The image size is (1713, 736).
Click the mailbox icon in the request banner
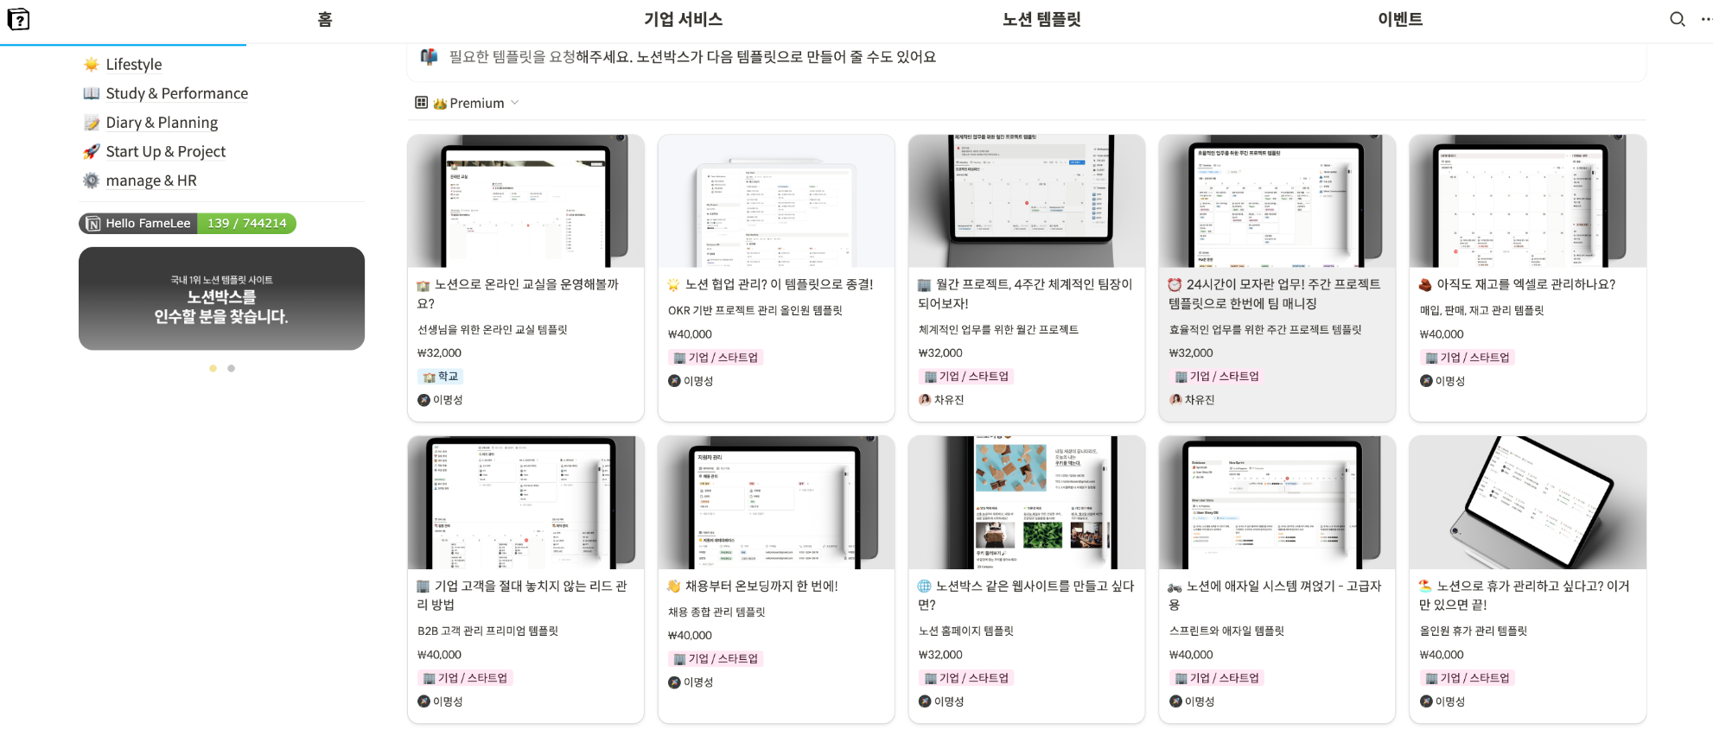[x=429, y=57]
